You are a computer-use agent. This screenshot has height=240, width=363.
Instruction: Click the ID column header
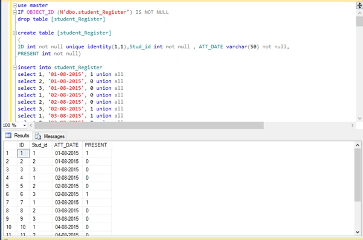(x=24, y=145)
